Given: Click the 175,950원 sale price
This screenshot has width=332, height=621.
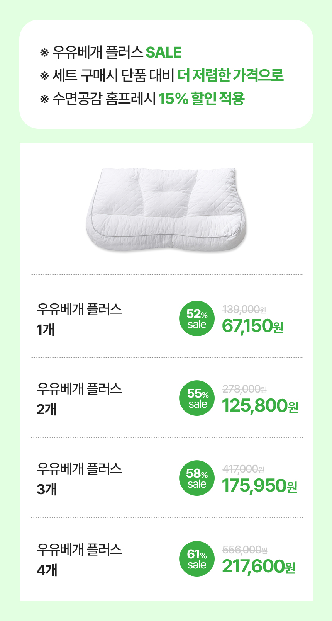Looking at the screenshot, I should tap(260, 486).
